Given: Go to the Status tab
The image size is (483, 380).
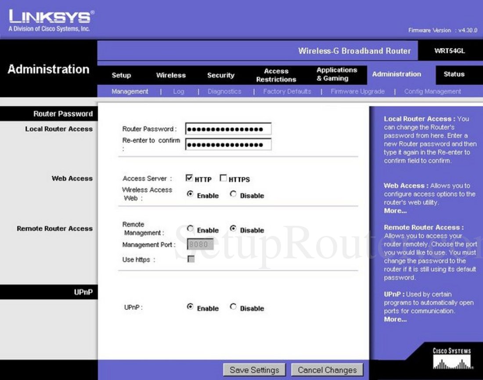Looking at the screenshot, I should coord(454,75).
